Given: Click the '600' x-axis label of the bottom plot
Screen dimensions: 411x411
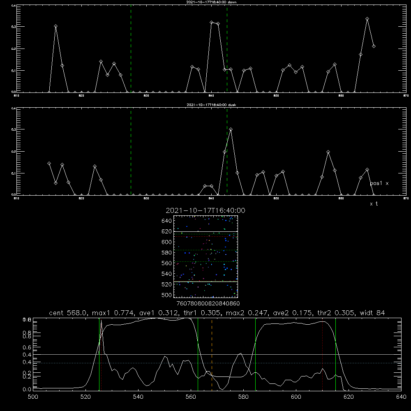Looking at the screenshot, I should (x=296, y=397).
